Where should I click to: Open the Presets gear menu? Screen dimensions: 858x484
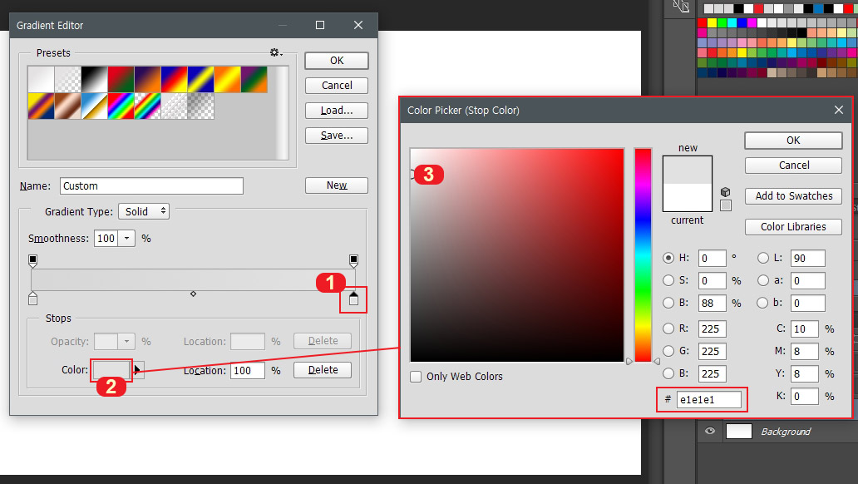pyautogui.click(x=276, y=52)
